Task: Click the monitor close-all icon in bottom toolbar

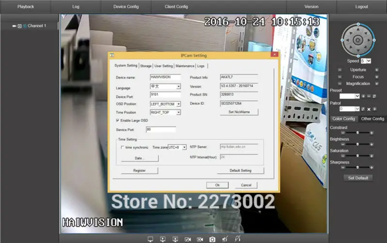Action: point(175,239)
